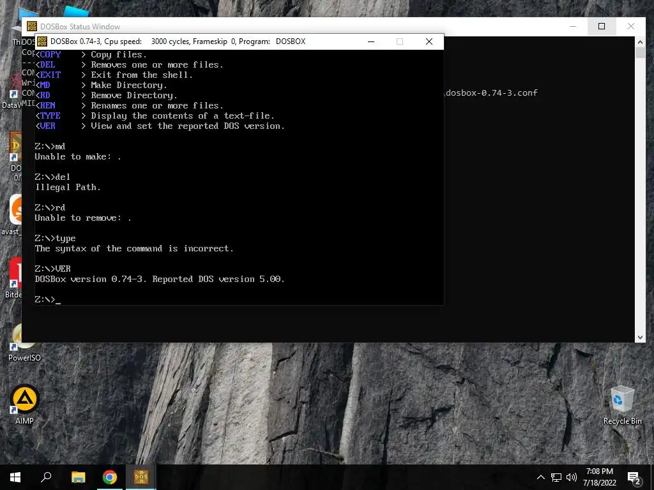
Task: Click the DOSBox Status Window title icon
Action: (x=32, y=26)
